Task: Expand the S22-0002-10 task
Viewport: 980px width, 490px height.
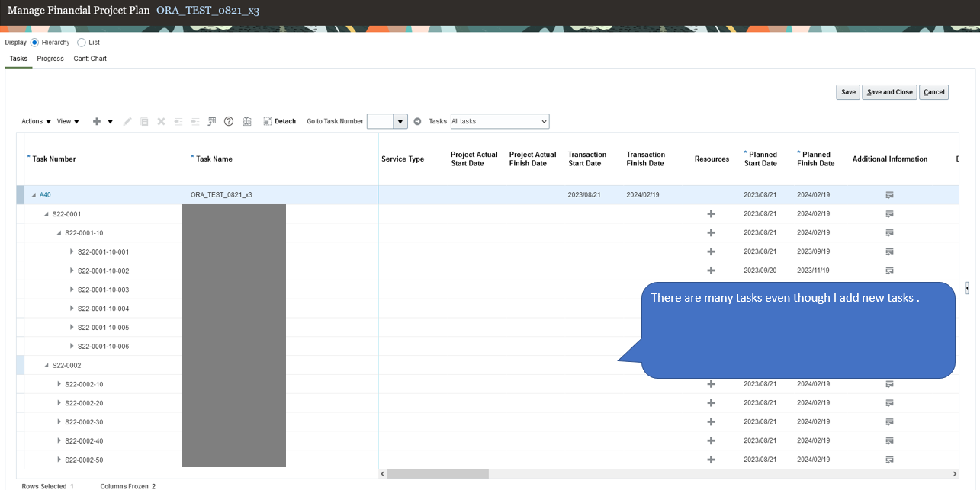Action: tap(59, 384)
